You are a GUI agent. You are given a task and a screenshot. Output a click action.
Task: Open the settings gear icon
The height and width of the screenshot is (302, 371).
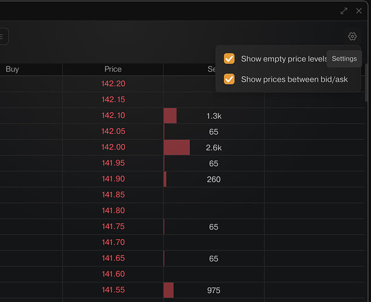click(x=352, y=36)
